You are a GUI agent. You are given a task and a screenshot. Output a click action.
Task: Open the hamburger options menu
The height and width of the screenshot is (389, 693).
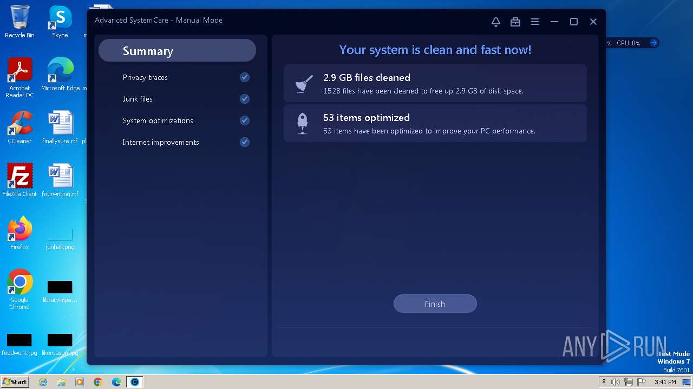click(534, 22)
